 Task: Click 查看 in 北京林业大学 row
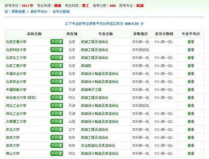[x=191, y=82]
